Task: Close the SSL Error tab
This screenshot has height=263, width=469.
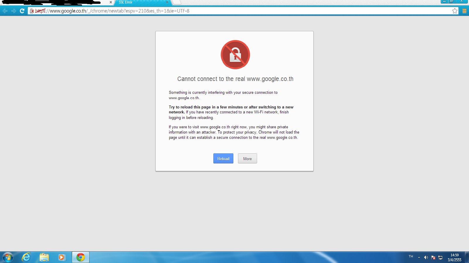Action: [167, 2]
